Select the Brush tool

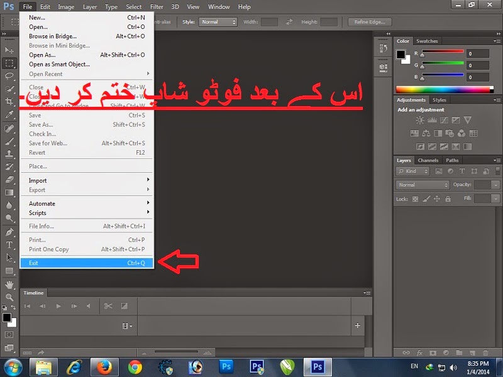pos(9,141)
